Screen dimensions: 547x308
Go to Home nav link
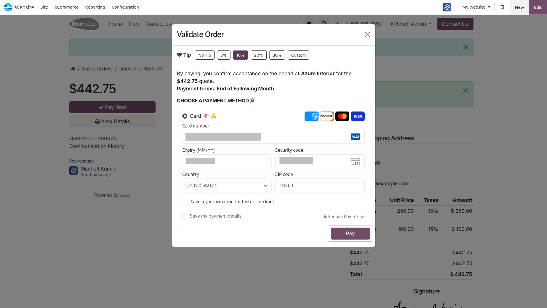pos(116,24)
